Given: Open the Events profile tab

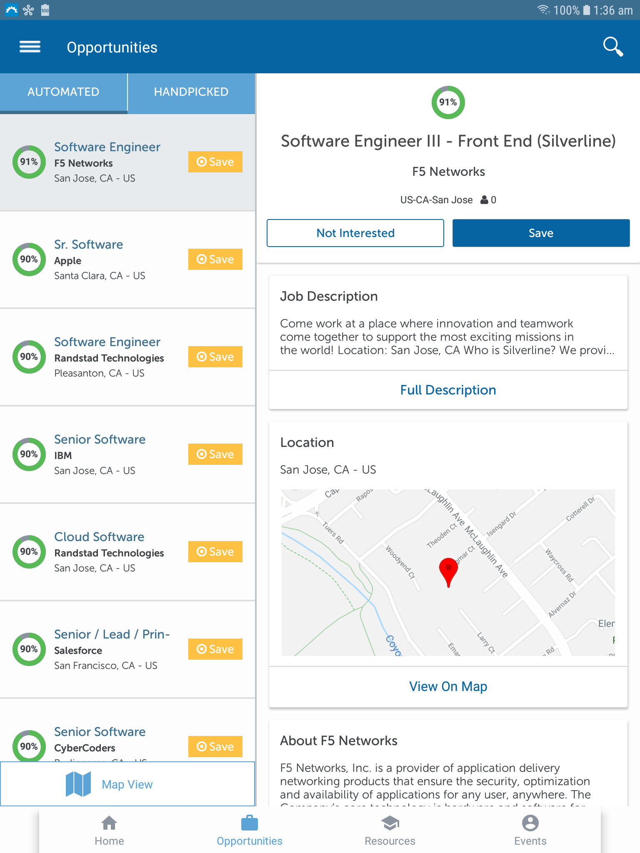Looking at the screenshot, I should (x=530, y=830).
